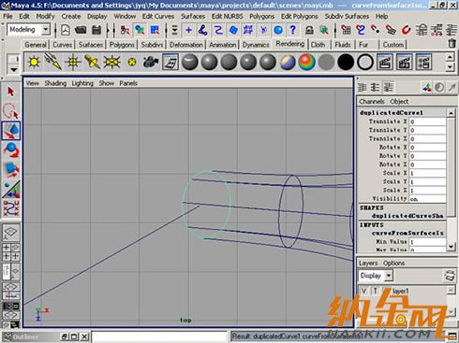Switch to the Dynamics shelf tab
459x343 pixels.
pos(256,45)
